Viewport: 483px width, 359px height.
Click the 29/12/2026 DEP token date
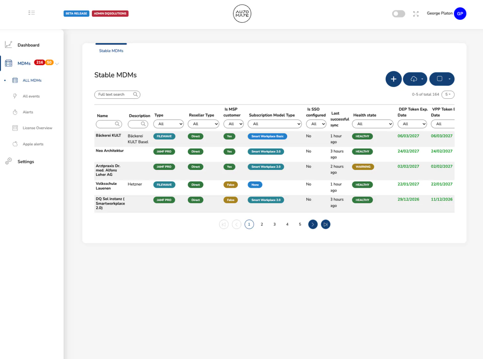click(408, 199)
